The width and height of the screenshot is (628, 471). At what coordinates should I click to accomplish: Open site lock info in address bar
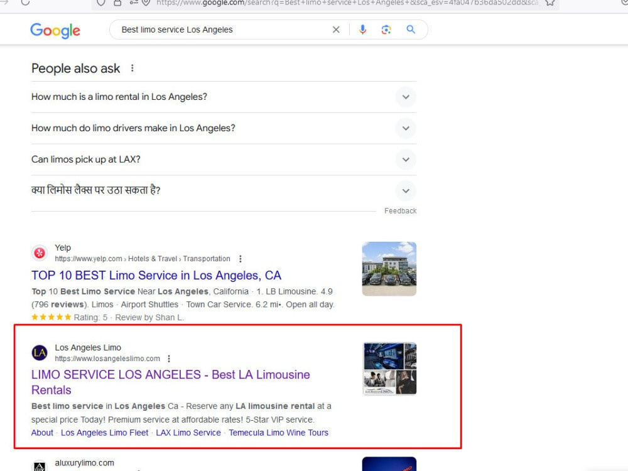(117, 3)
